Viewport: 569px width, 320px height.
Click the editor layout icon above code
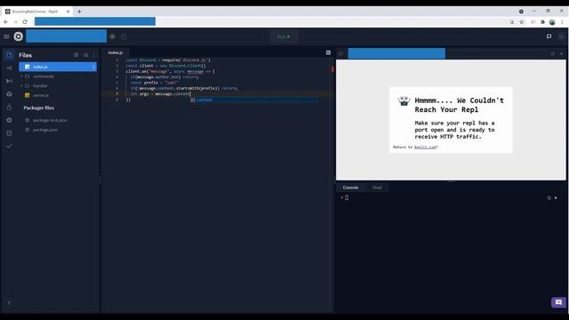[x=328, y=52]
